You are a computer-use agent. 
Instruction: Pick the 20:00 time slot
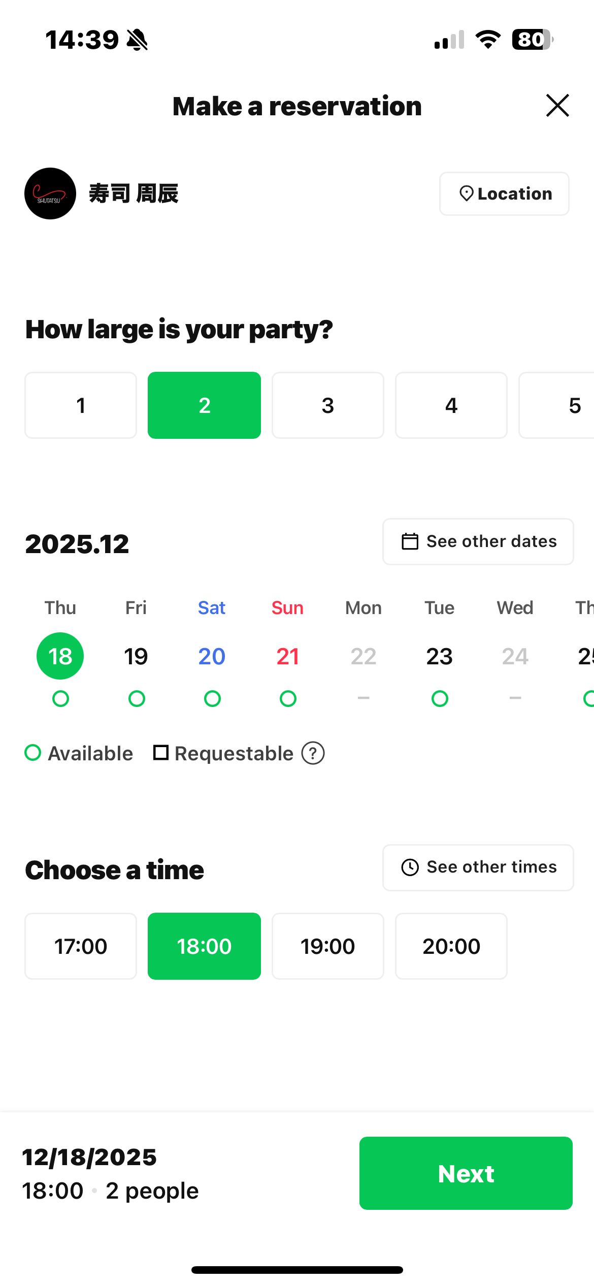coord(451,946)
